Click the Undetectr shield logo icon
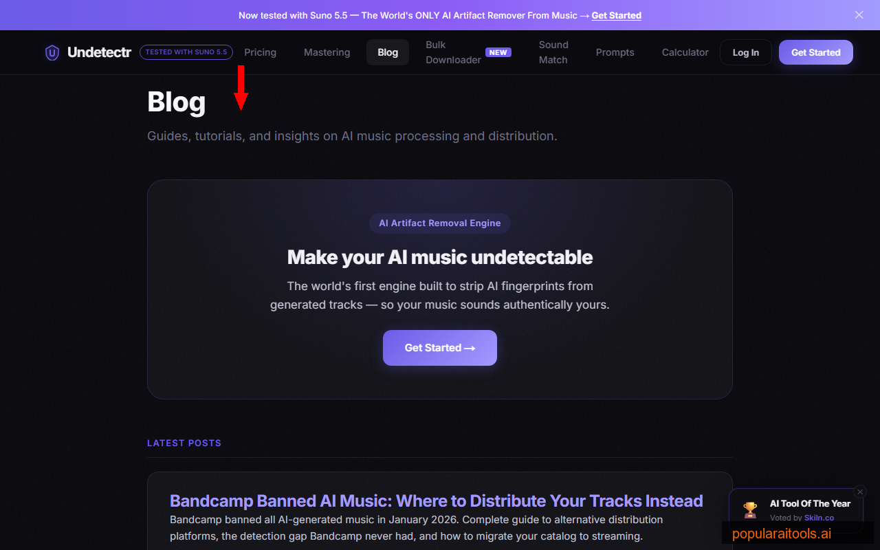This screenshot has width=880, height=550. 52,52
